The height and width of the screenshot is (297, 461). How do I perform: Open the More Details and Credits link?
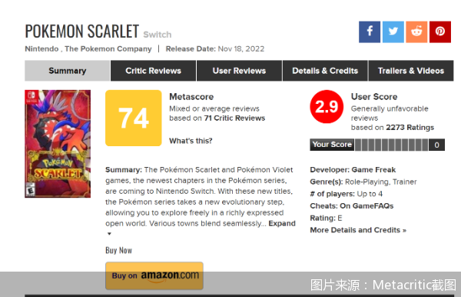coord(358,230)
